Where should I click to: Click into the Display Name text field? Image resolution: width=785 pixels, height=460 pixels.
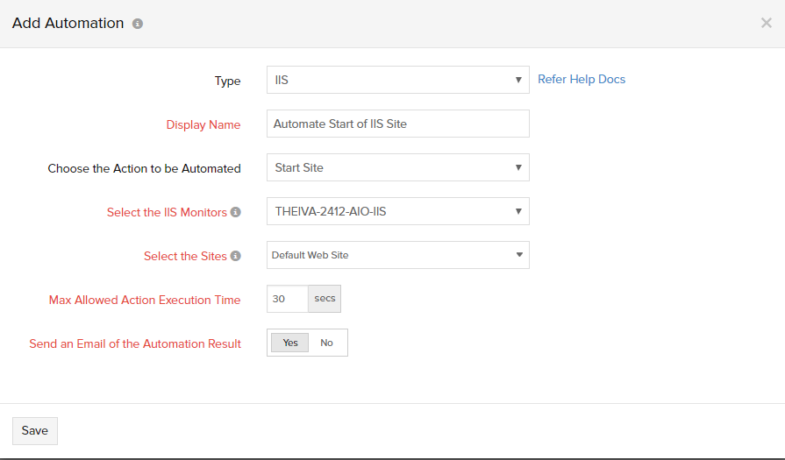coord(398,124)
